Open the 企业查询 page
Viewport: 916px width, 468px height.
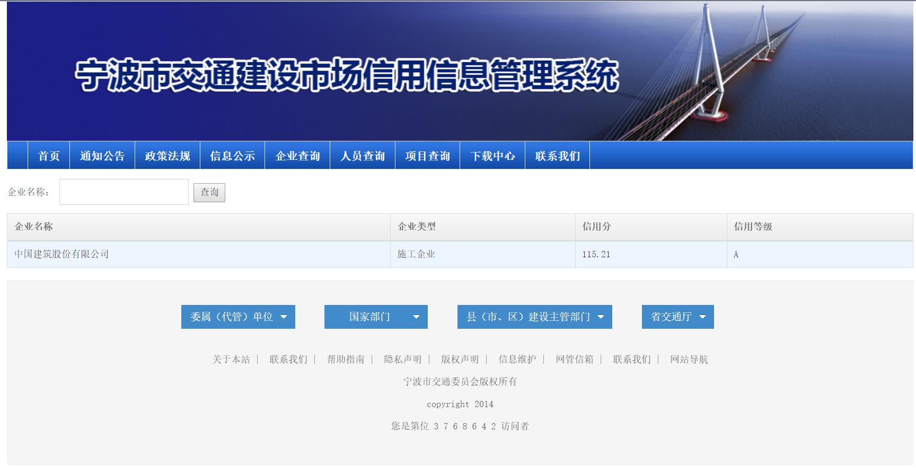pyautogui.click(x=297, y=156)
